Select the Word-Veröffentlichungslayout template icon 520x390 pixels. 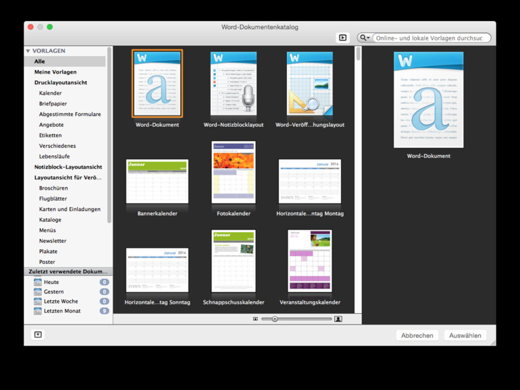(x=310, y=84)
